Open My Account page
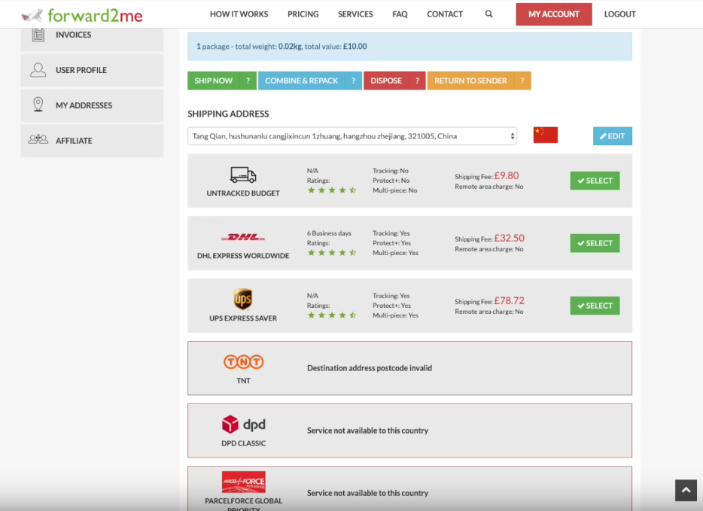The width and height of the screenshot is (703, 511). (553, 14)
